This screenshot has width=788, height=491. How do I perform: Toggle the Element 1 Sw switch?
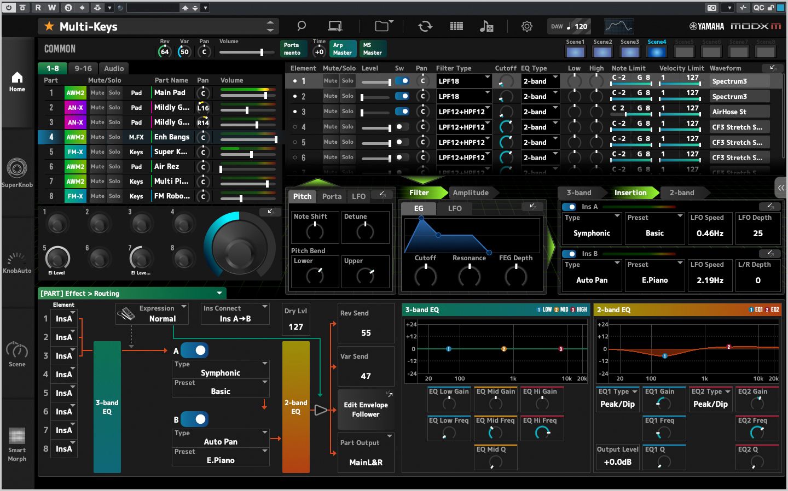point(403,80)
